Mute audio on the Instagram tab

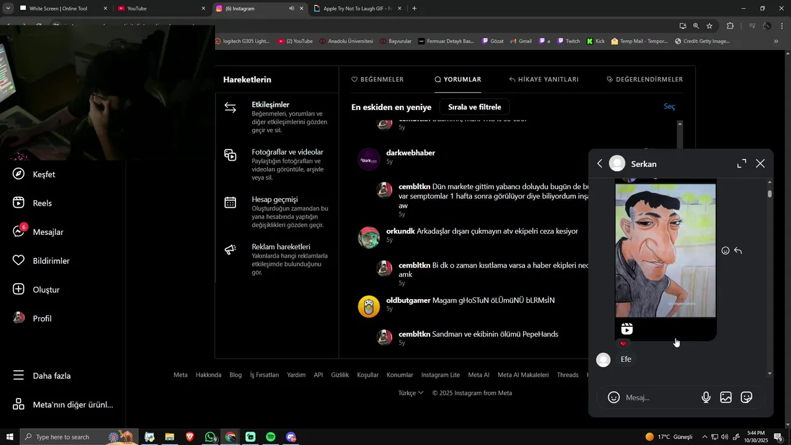(291, 9)
